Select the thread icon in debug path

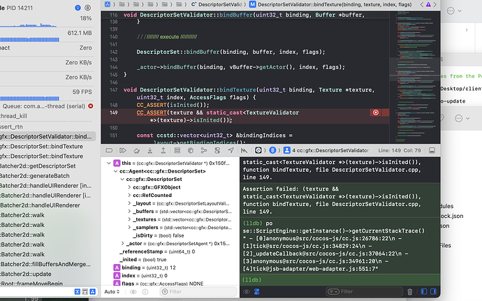coord(272,150)
